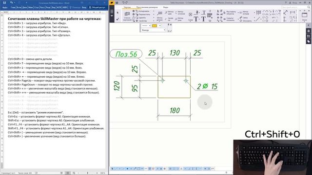Select the grid lines icon in ribbon
Image resolution: width=312 pixels, height=175 pixels.
pos(258,13)
